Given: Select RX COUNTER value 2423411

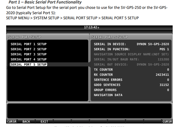Looking at the screenshot, I should tap(162, 75).
